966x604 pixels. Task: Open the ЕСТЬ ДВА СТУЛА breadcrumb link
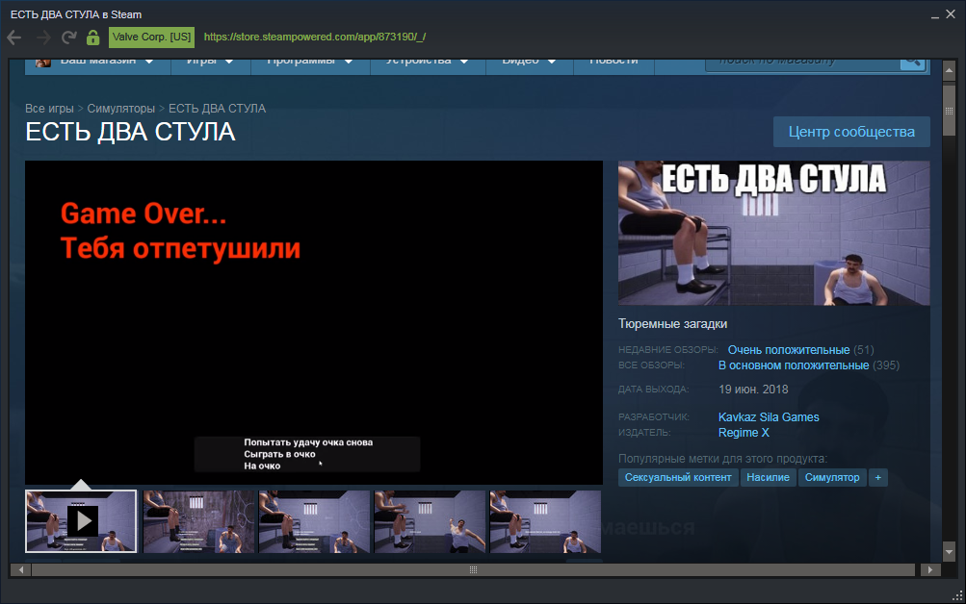pos(217,109)
